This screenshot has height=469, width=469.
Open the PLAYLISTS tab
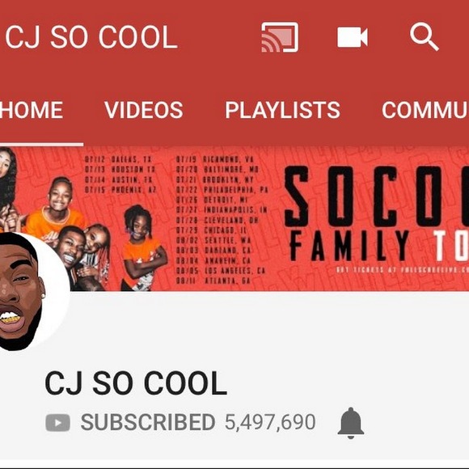(282, 110)
